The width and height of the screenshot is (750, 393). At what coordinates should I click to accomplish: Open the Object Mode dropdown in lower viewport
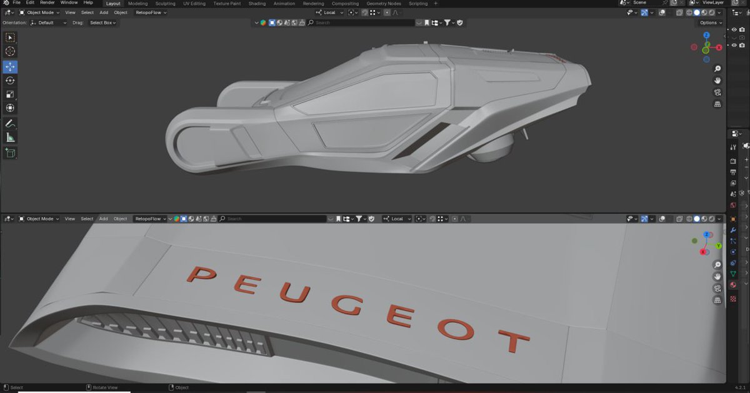[x=39, y=219]
